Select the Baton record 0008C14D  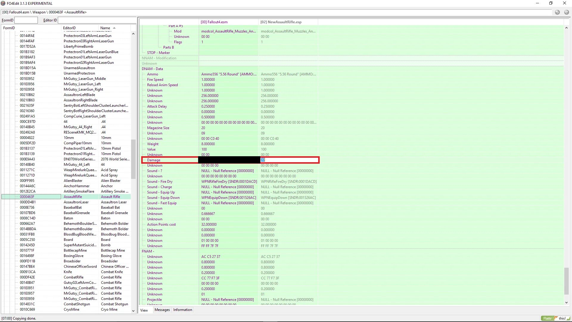66,218
